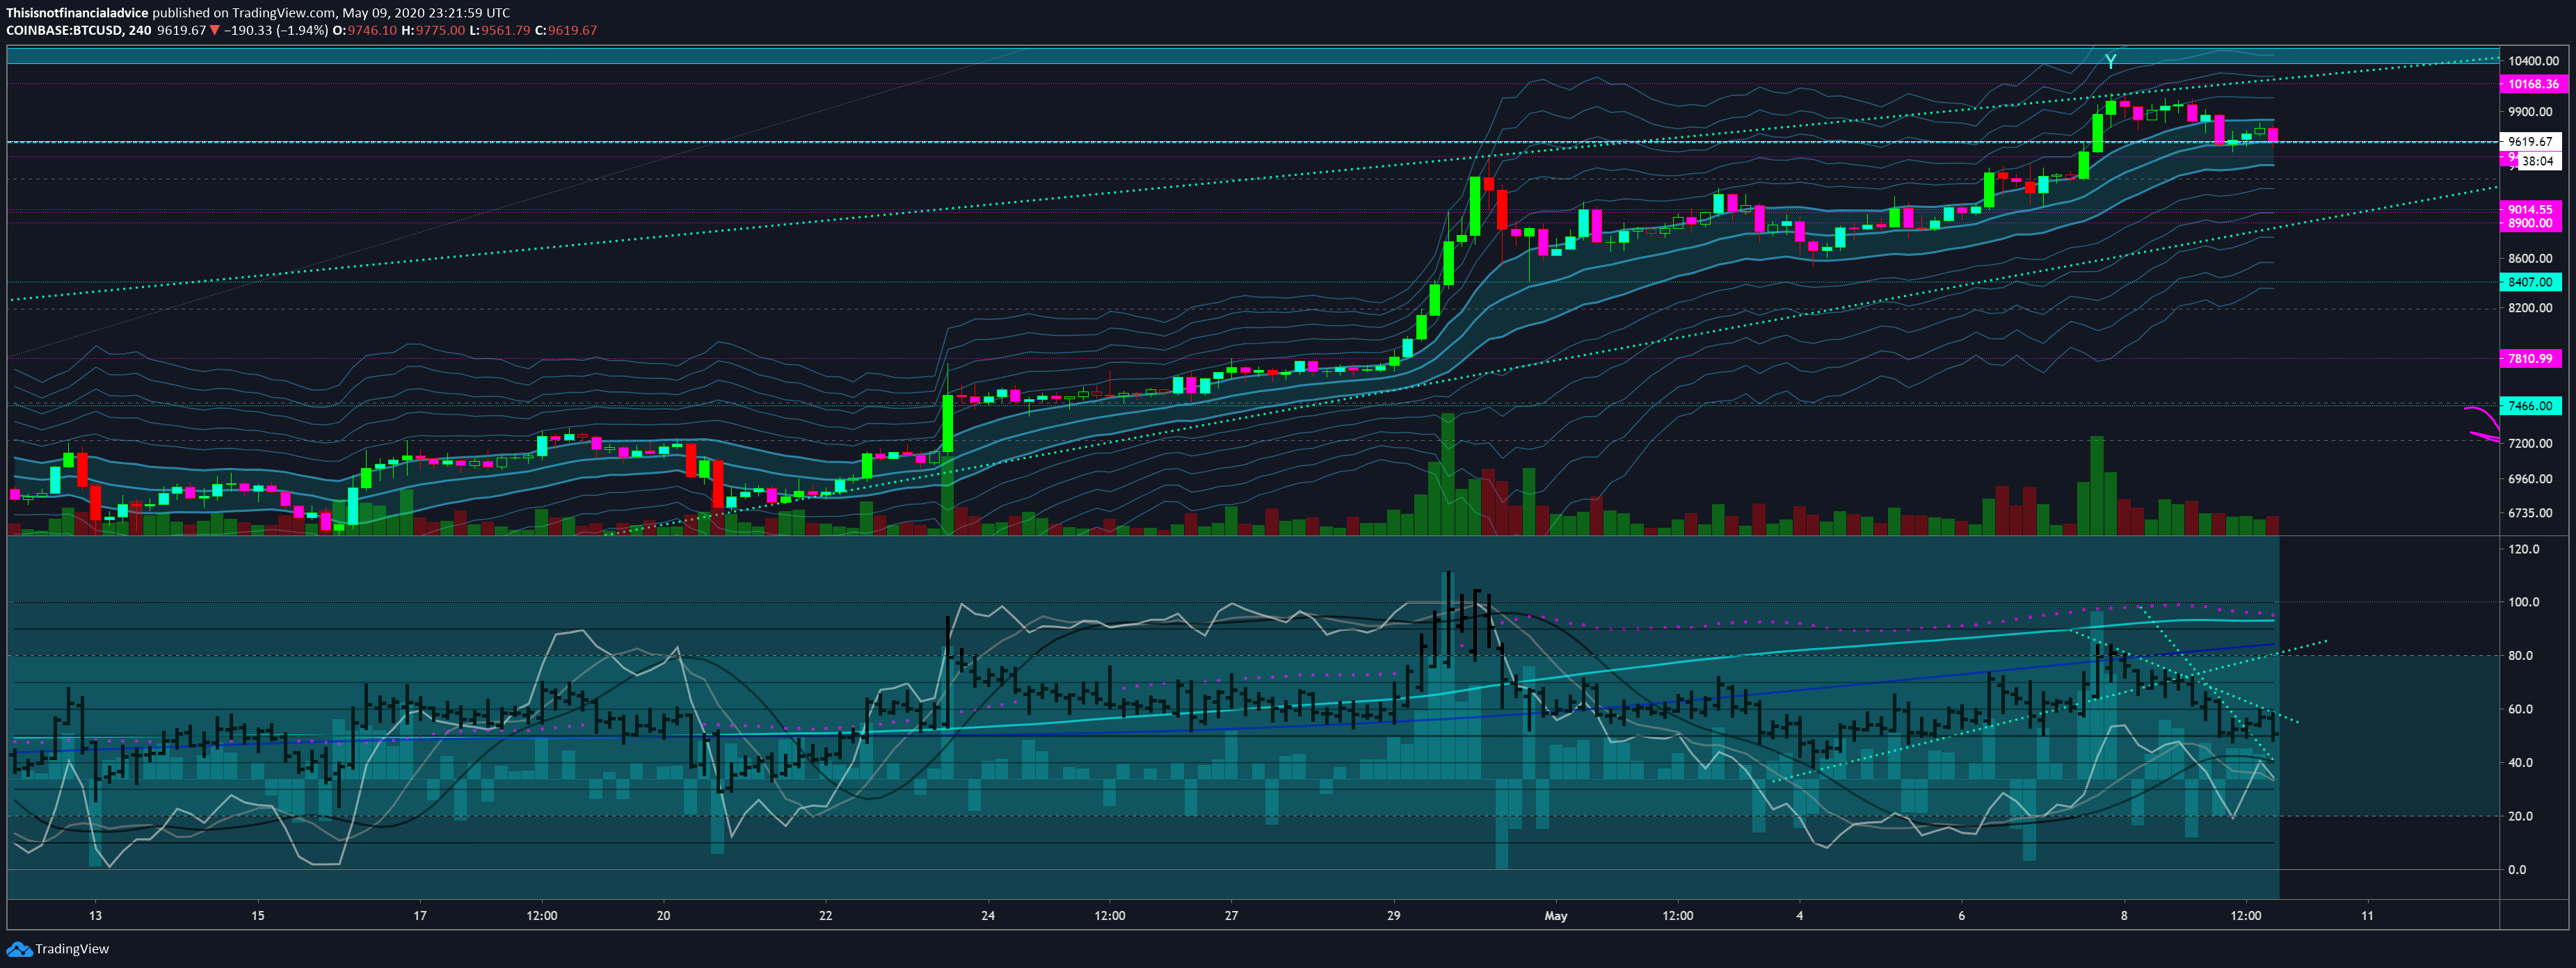Click the date label 15 on time axis
2576x968 pixels.
click(x=258, y=916)
